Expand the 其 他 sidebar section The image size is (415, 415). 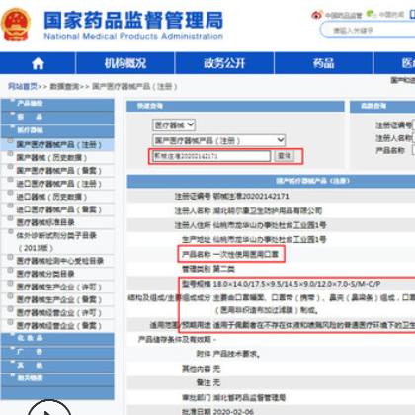[57, 366]
